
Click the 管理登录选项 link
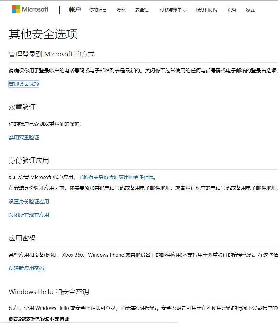[x=24, y=84]
